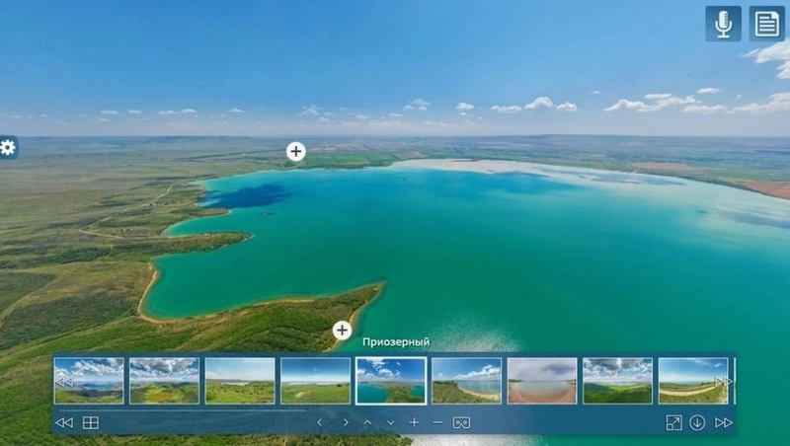Viewport: 790px width, 446px height.
Task: Zoom in with the plus control
Action: point(414,423)
